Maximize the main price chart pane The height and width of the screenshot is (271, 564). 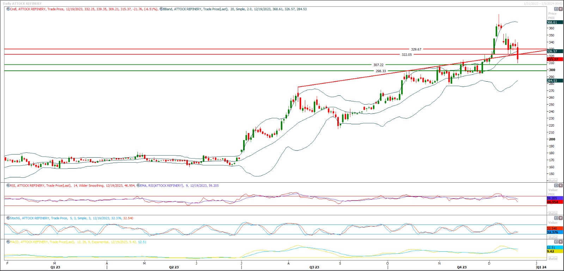(556, 9)
